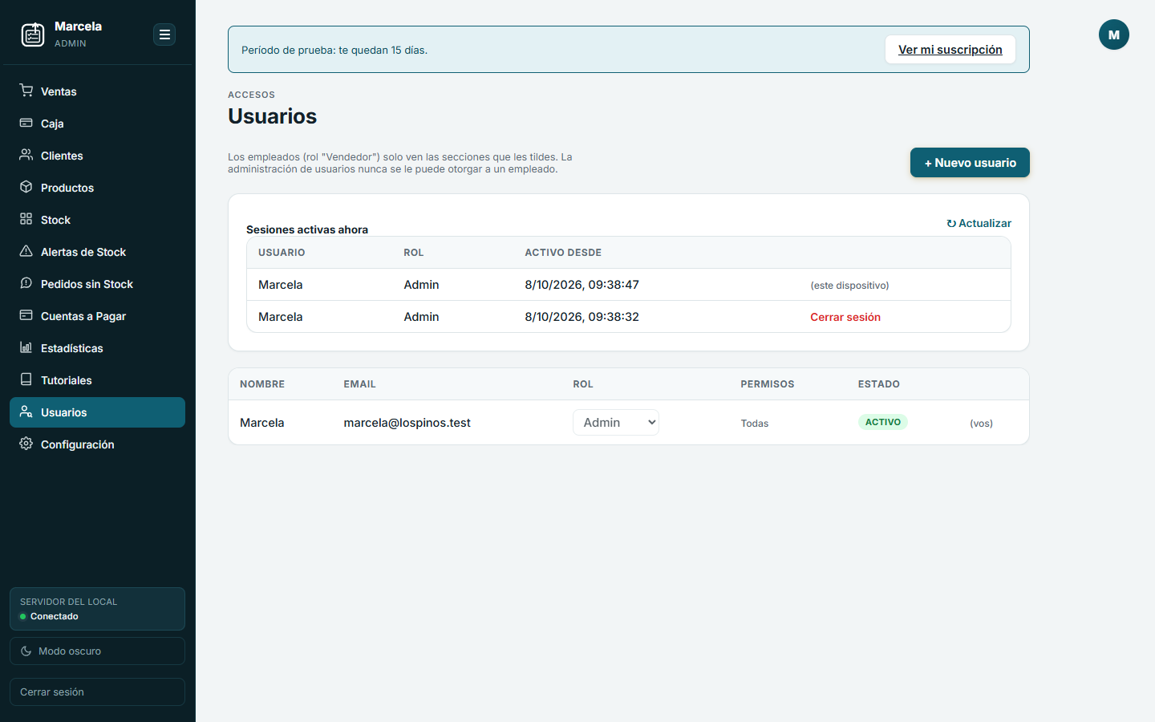
Task: Click red Cerrar sesión for 09:38:32 session
Action: click(x=845, y=317)
